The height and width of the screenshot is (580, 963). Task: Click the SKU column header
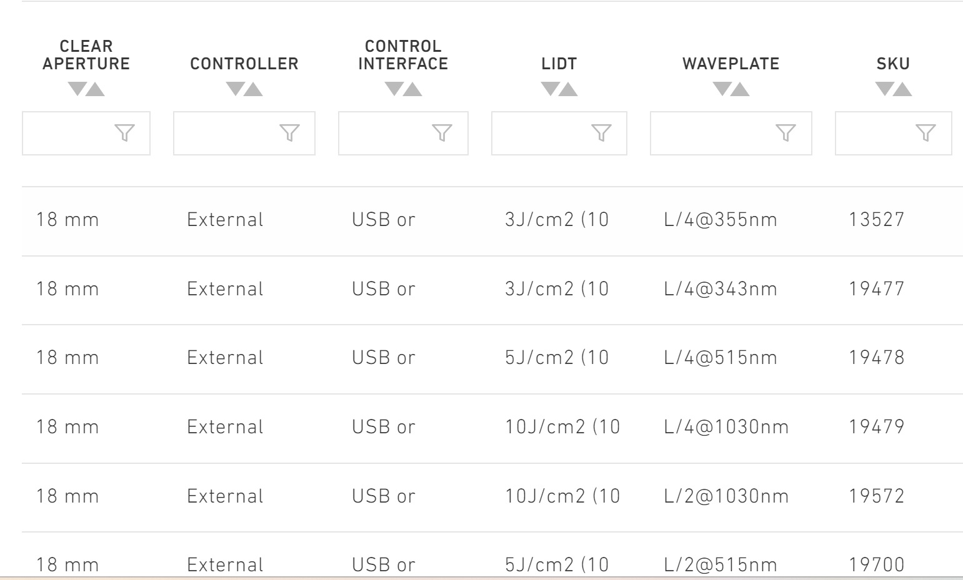[893, 64]
